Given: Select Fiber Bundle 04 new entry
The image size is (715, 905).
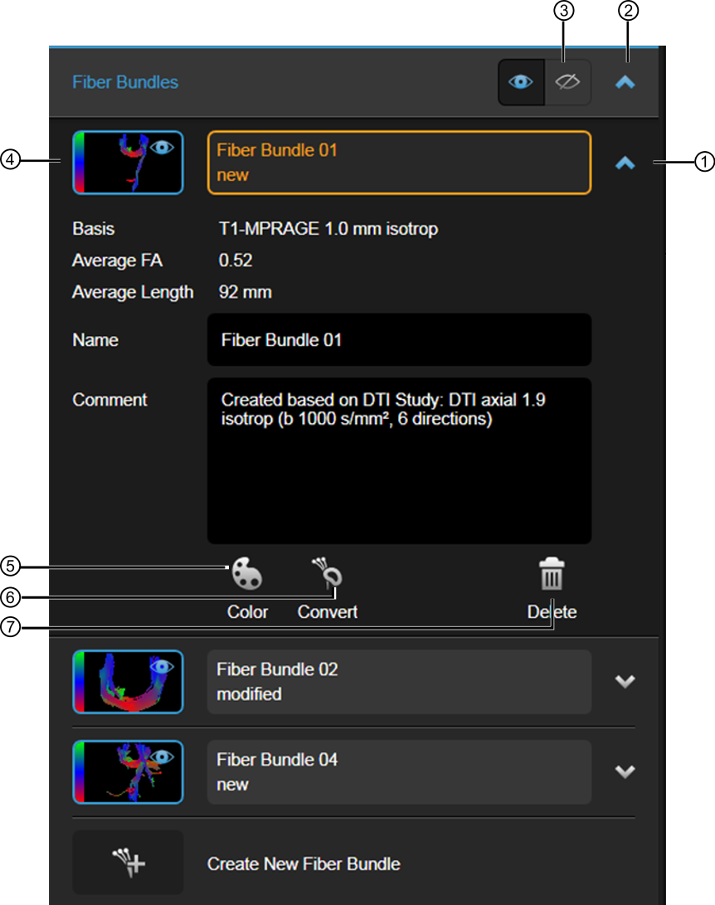Looking at the screenshot, I should (399, 772).
